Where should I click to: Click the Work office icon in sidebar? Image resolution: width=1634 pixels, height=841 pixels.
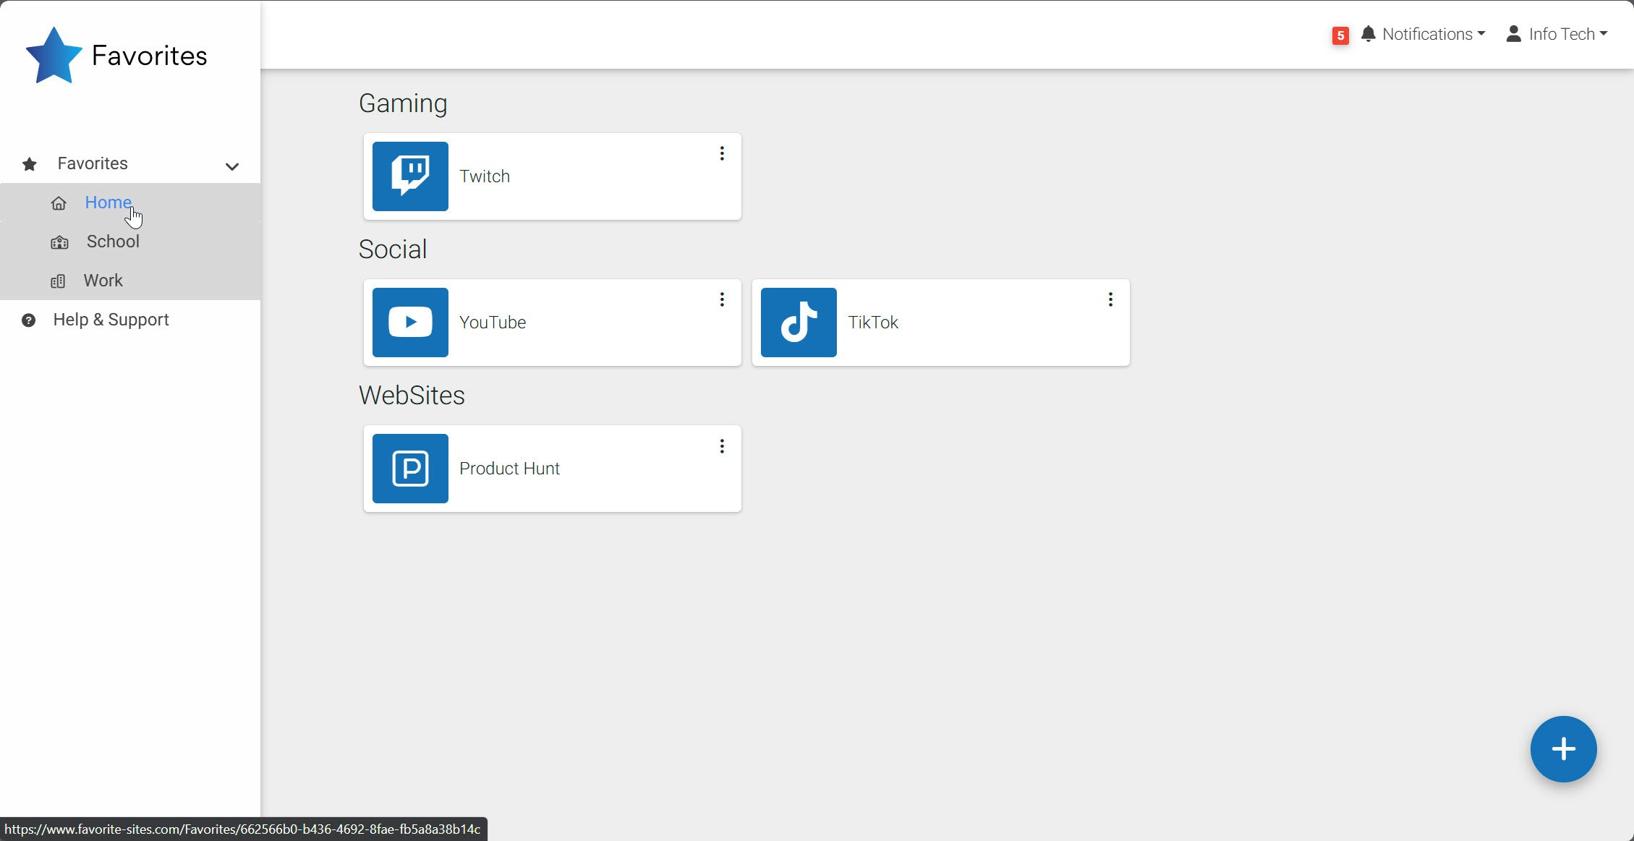coord(58,281)
